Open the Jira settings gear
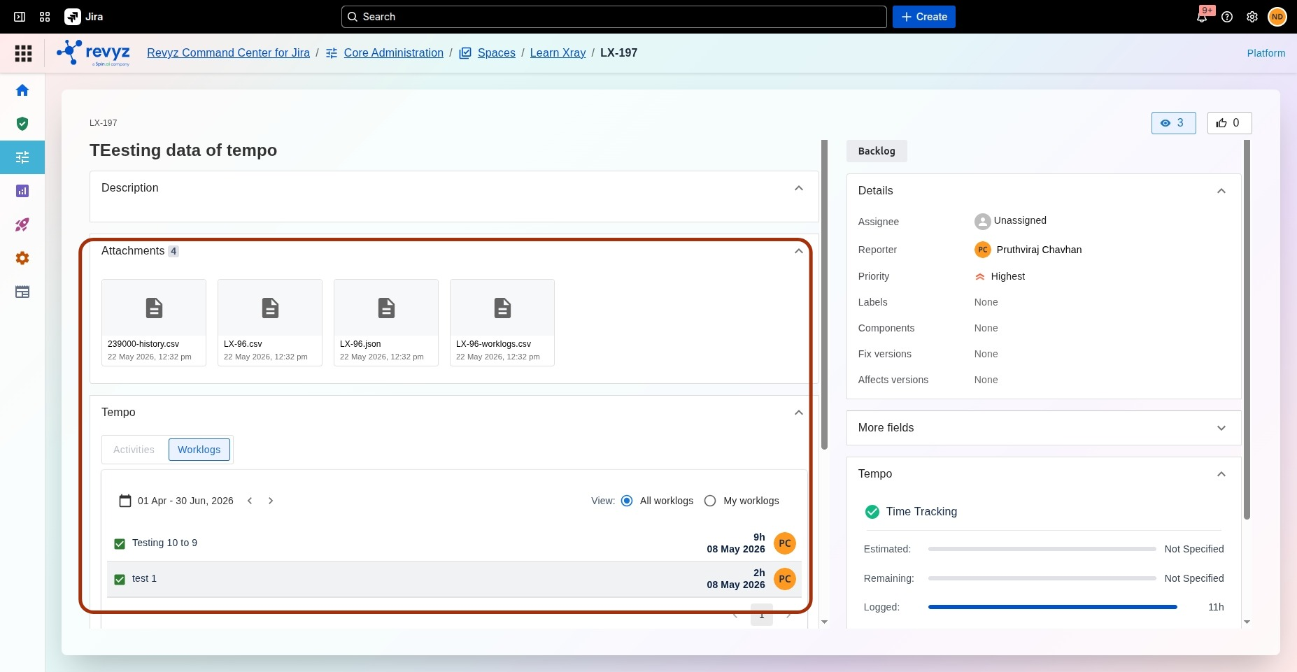This screenshot has width=1297, height=672. pos(1252,17)
